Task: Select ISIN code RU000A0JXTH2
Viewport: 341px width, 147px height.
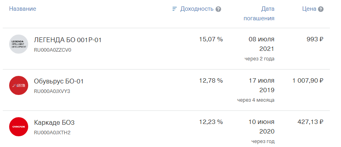Action: pyautogui.click(x=52, y=133)
